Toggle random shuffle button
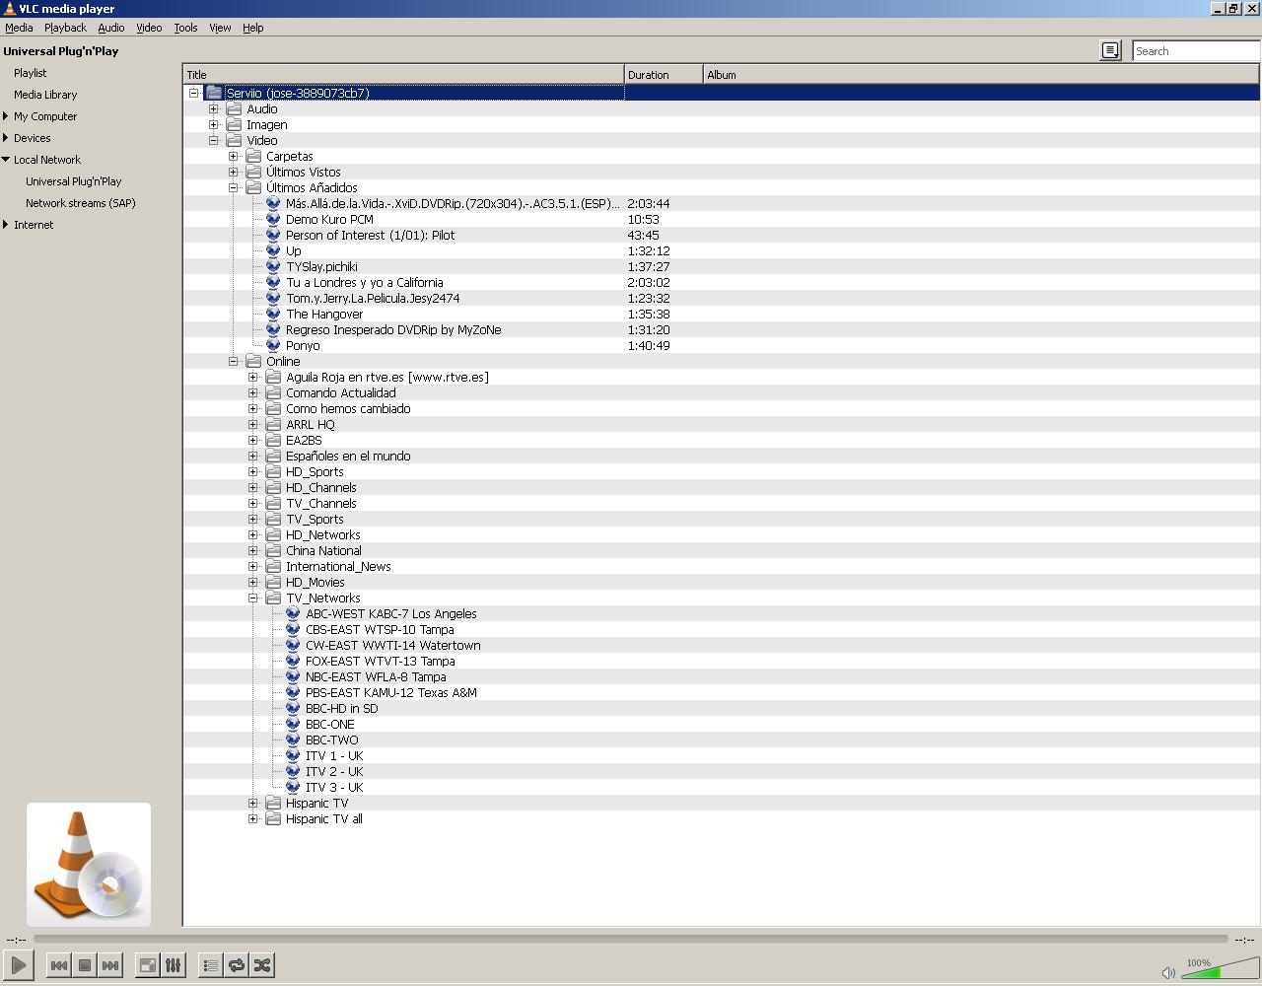1262x986 pixels. (x=262, y=965)
